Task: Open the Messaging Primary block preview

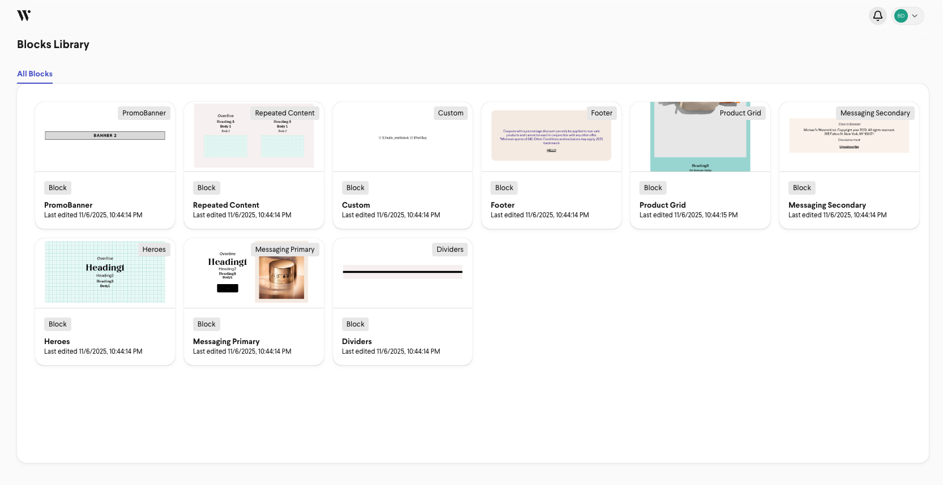Action: (x=254, y=273)
